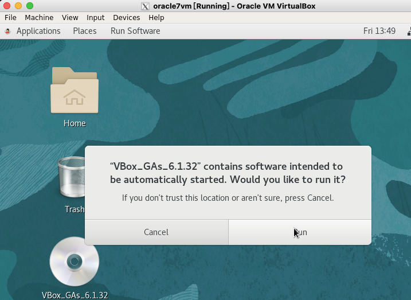Image resolution: width=411 pixels, height=300 pixels.
Task: Open the Machine menu
Action: pos(39,18)
